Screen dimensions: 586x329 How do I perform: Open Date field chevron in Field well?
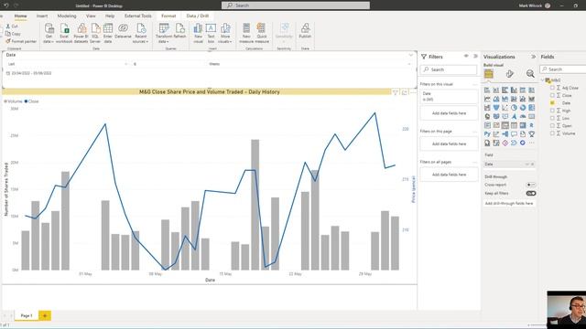527,164
